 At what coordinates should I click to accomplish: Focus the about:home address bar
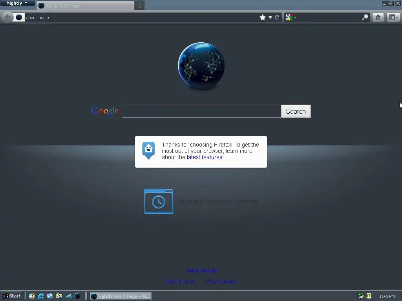pyautogui.click(x=141, y=17)
